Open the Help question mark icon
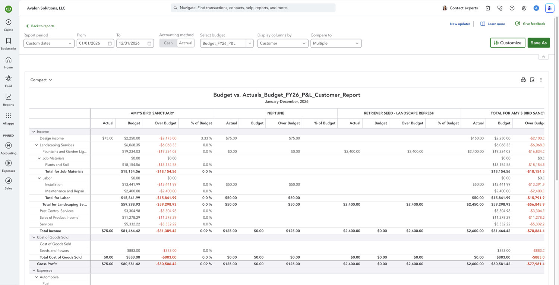This screenshot has width=559, height=285. click(x=512, y=8)
